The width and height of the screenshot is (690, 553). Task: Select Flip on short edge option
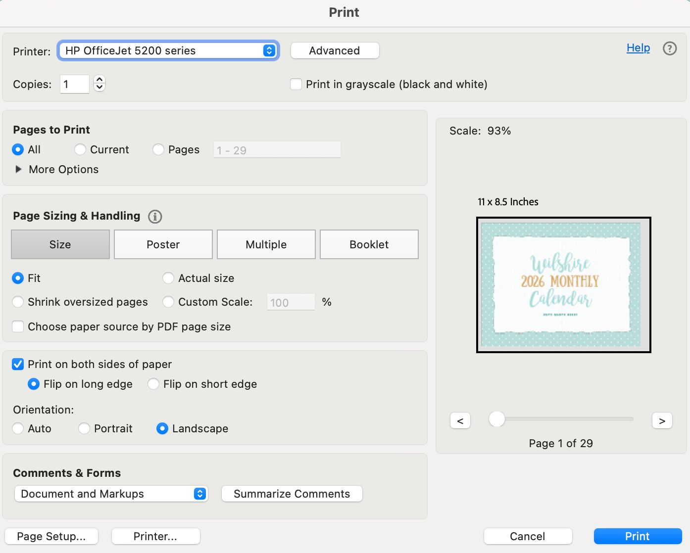click(153, 384)
